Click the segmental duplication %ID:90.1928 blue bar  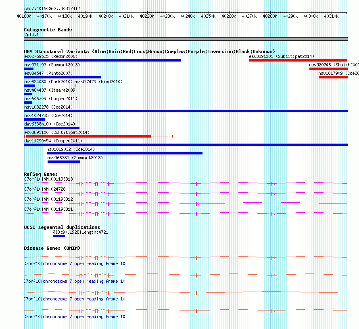pyautogui.click(x=59, y=236)
